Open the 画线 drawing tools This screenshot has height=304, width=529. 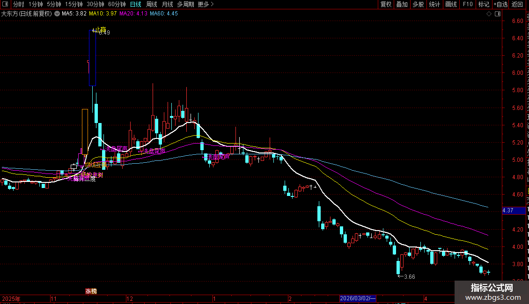[451, 4]
